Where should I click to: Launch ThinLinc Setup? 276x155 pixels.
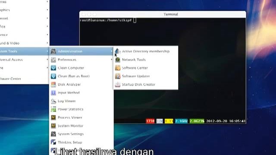point(82,142)
